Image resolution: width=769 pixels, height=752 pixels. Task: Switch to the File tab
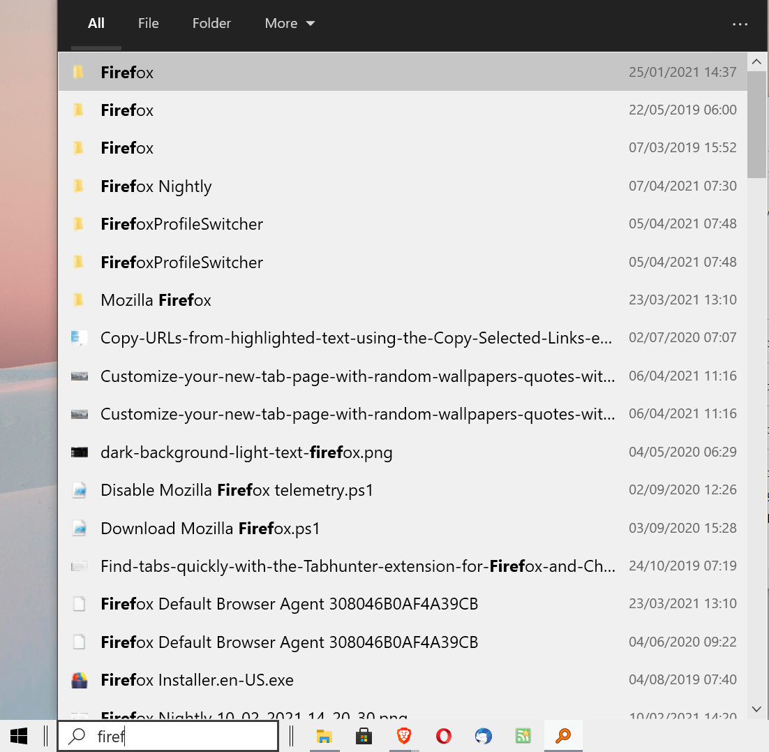click(148, 23)
